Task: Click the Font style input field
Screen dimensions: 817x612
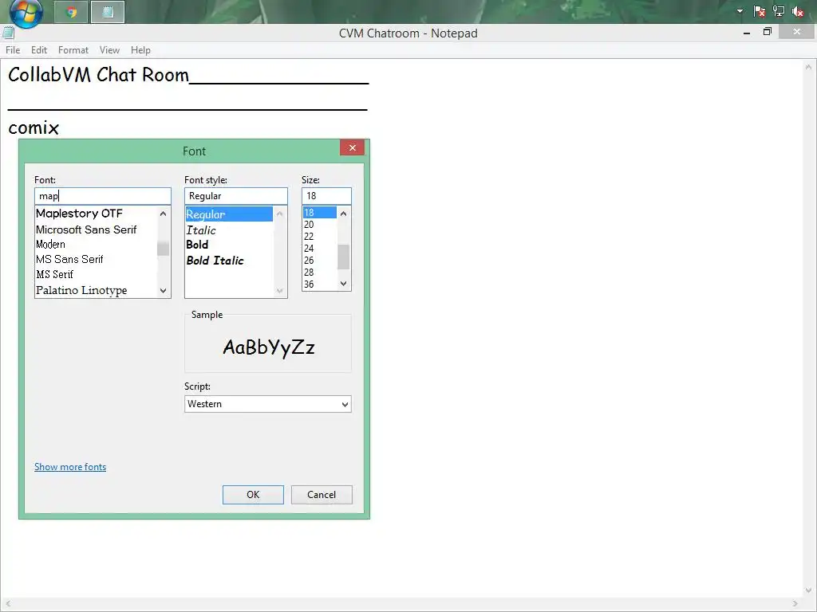Action: tap(236, 196)
